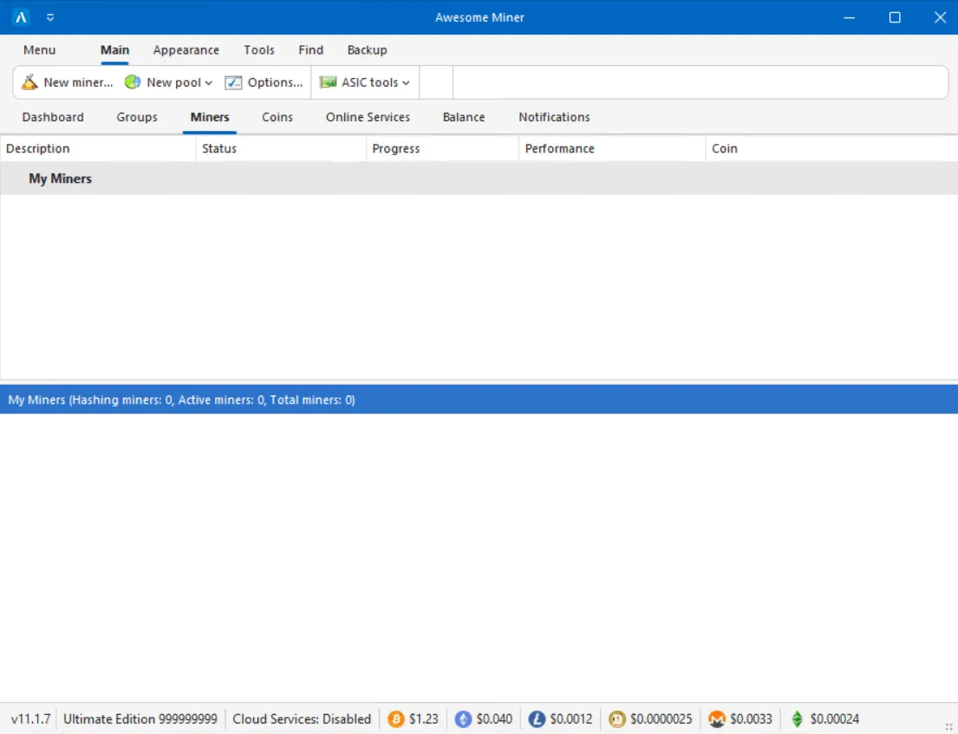
Task: Open the Menu ribbon tab
Action: (x=39, y=50)
